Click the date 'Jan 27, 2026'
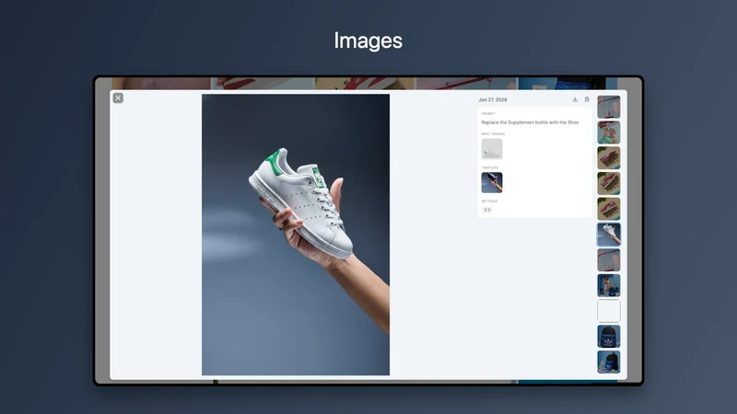Image resolution: width=737 pixels, height=414 pixels. point(493,100)
